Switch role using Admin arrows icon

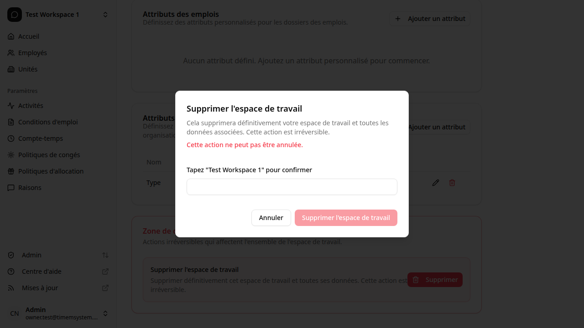click(x=105, y=255)
